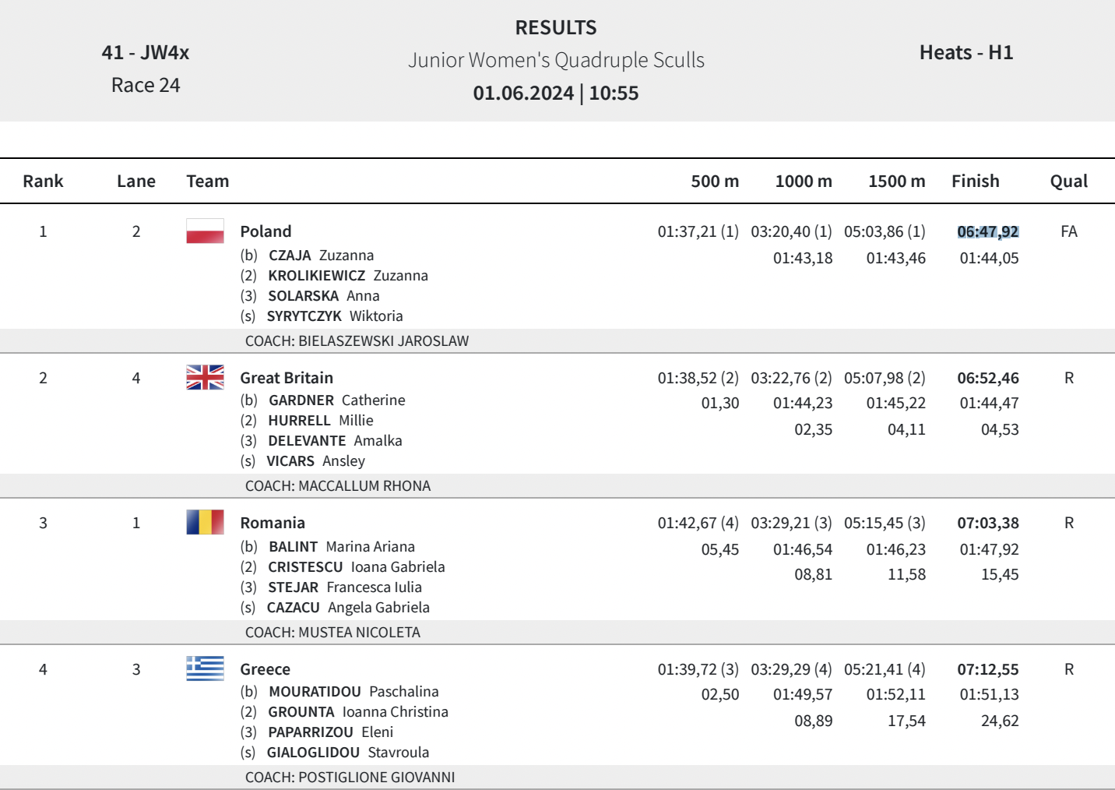Click Greece's finish time 07:12,55
1115x790 pixels.
[x=988, y=669]
